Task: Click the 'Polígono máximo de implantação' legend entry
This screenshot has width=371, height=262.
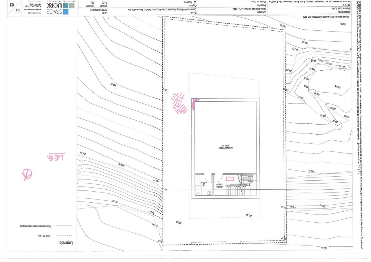Action: click(x=35, y=226)
